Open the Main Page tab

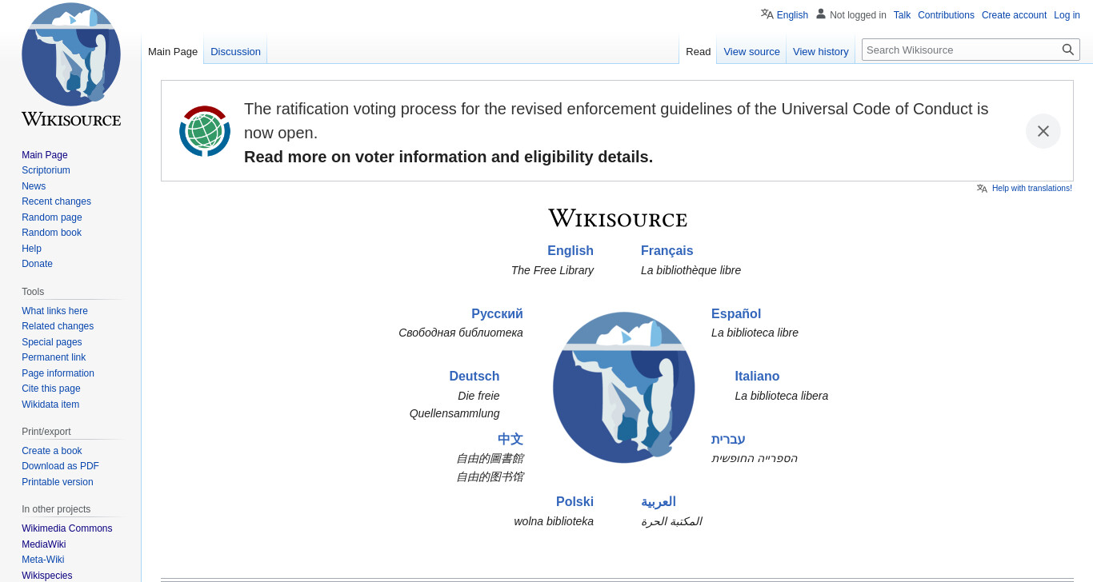173,51
